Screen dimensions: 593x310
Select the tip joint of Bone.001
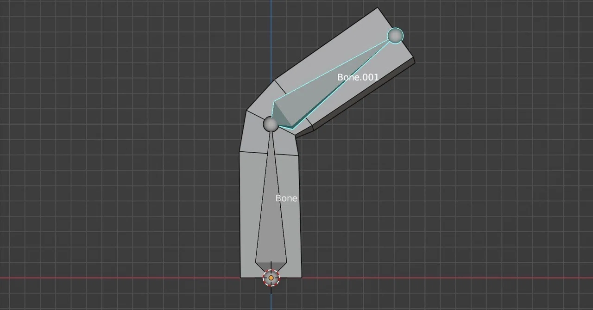395,36
